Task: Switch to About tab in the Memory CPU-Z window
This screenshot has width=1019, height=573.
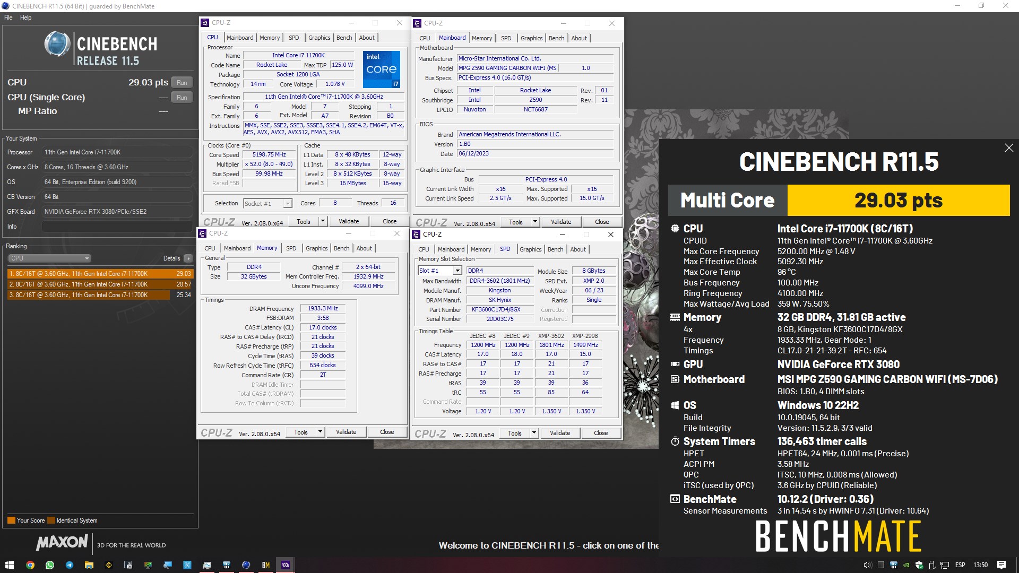Action: [364, 248]
